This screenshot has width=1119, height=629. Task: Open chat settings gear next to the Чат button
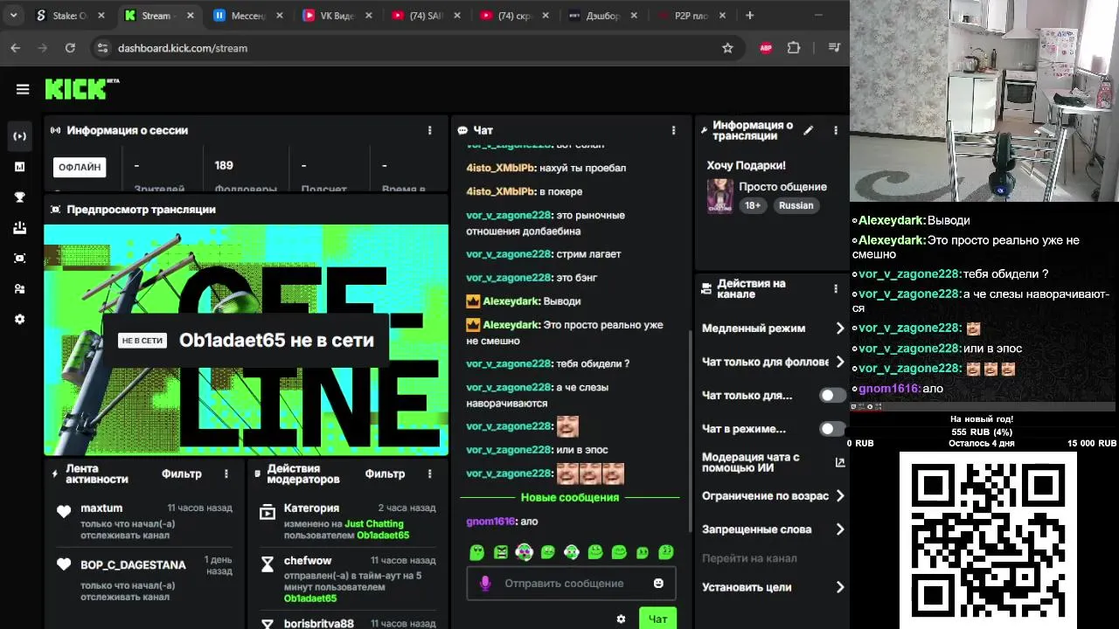[621, 619]
